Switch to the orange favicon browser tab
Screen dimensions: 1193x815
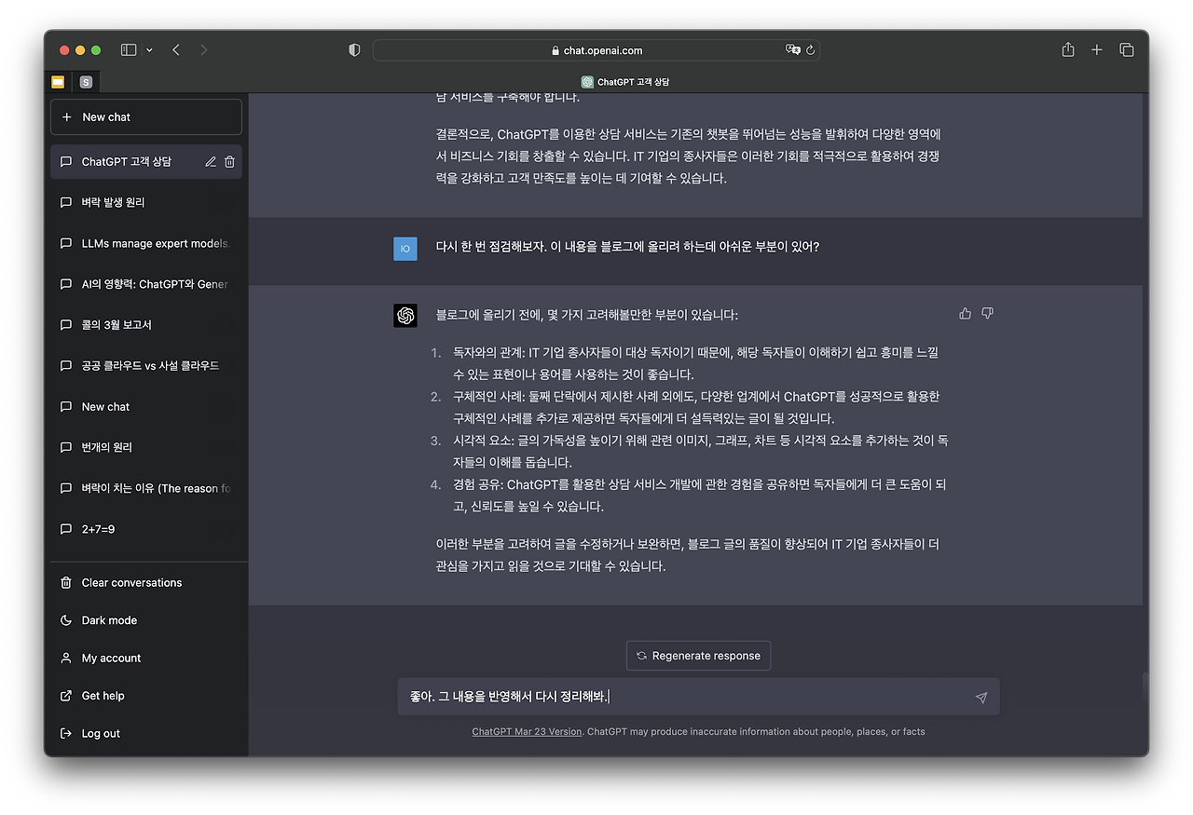pyautogui.click(x=56, y=81)
